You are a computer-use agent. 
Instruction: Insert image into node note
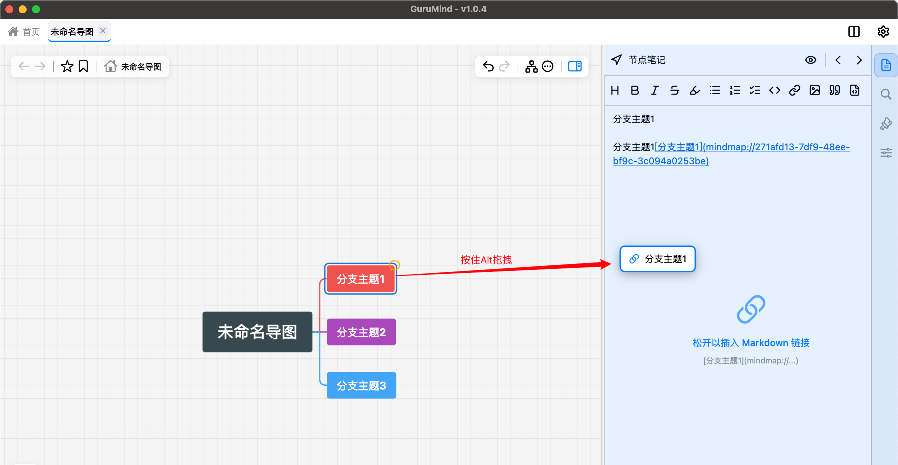click(x=815, y=91)
